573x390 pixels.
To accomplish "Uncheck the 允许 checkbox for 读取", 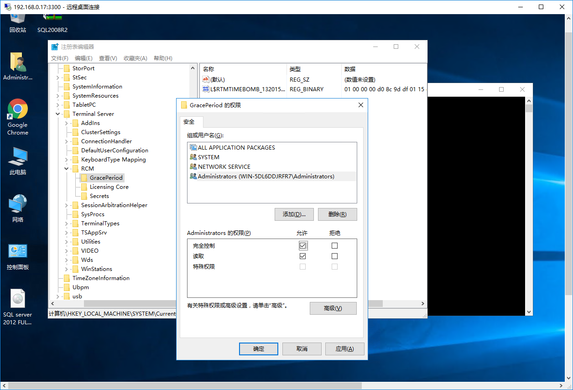I will 302,256.
